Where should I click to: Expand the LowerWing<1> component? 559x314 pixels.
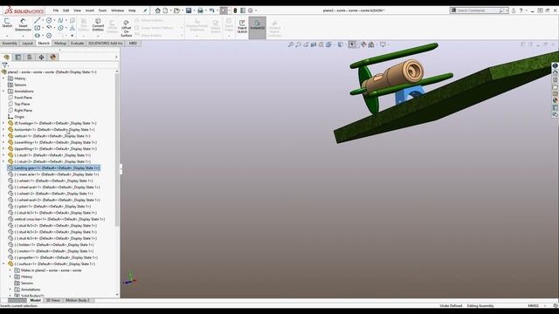coord(3,142)
